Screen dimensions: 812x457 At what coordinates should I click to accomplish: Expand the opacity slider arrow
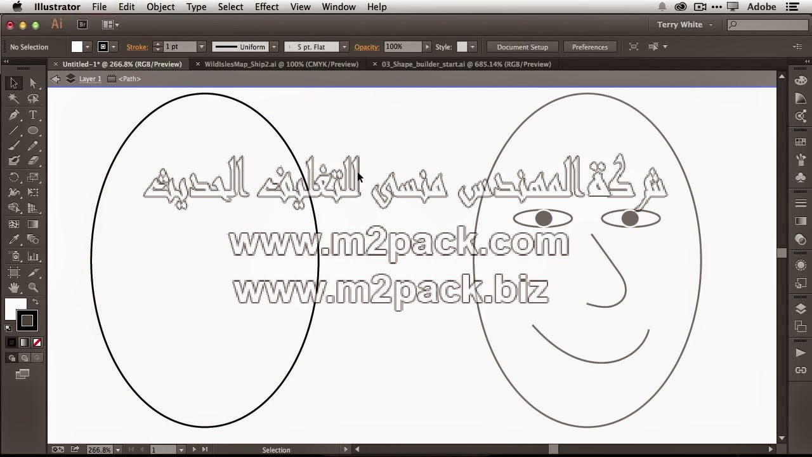[427, 47]
